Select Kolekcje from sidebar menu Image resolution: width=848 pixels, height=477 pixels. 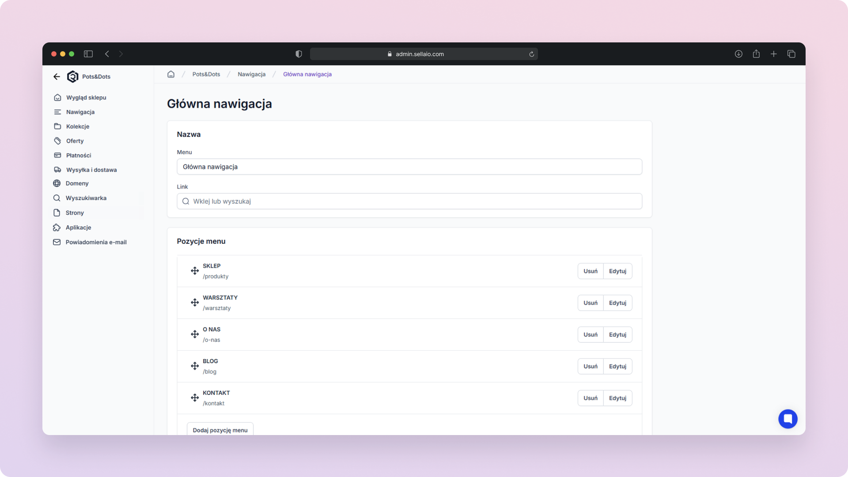(78, 126)
